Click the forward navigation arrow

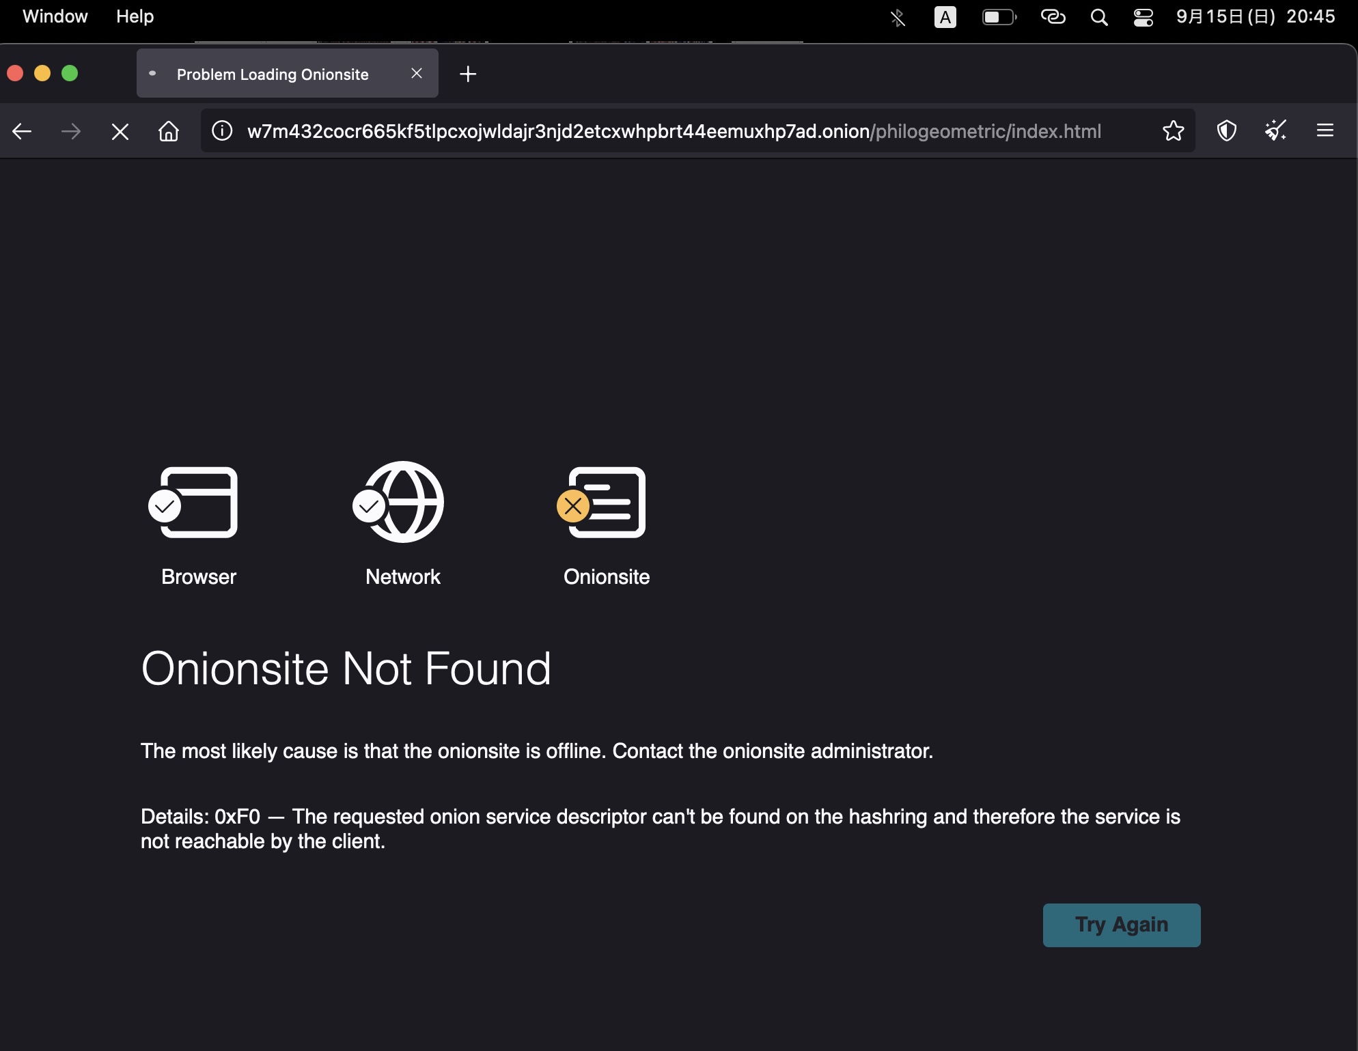tap(71, 131)
